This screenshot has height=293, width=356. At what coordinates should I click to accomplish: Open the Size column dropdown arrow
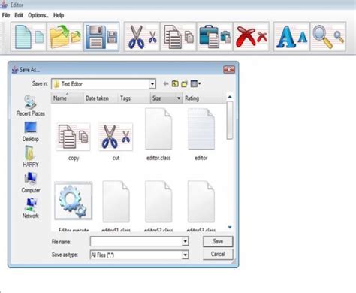coord(179,98)
